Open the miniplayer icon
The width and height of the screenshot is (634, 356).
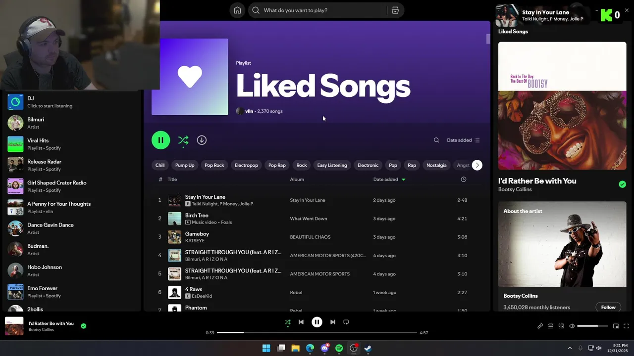click(x=616, y=326)
